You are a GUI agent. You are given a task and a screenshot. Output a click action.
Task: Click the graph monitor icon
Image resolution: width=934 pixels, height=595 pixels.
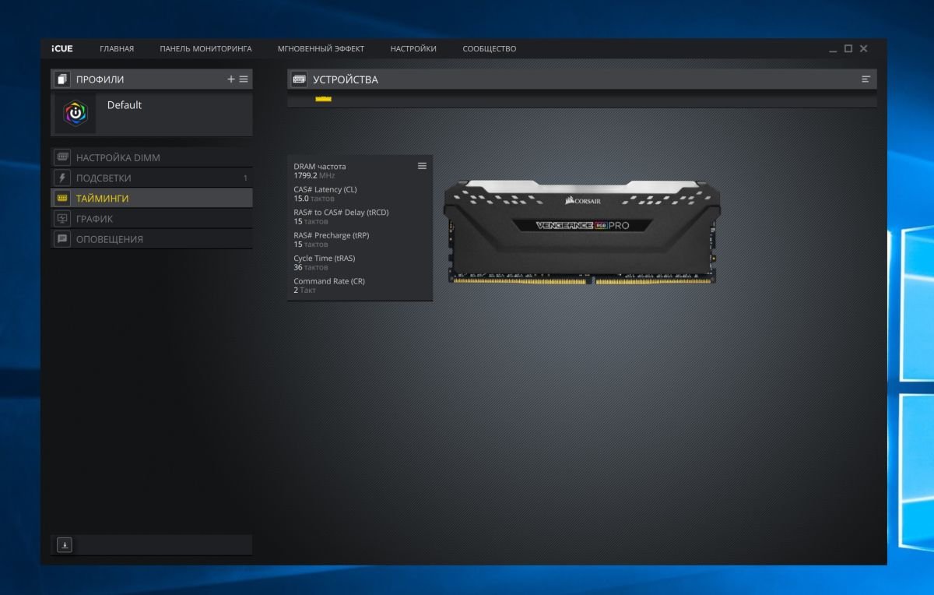click(62, 218)
